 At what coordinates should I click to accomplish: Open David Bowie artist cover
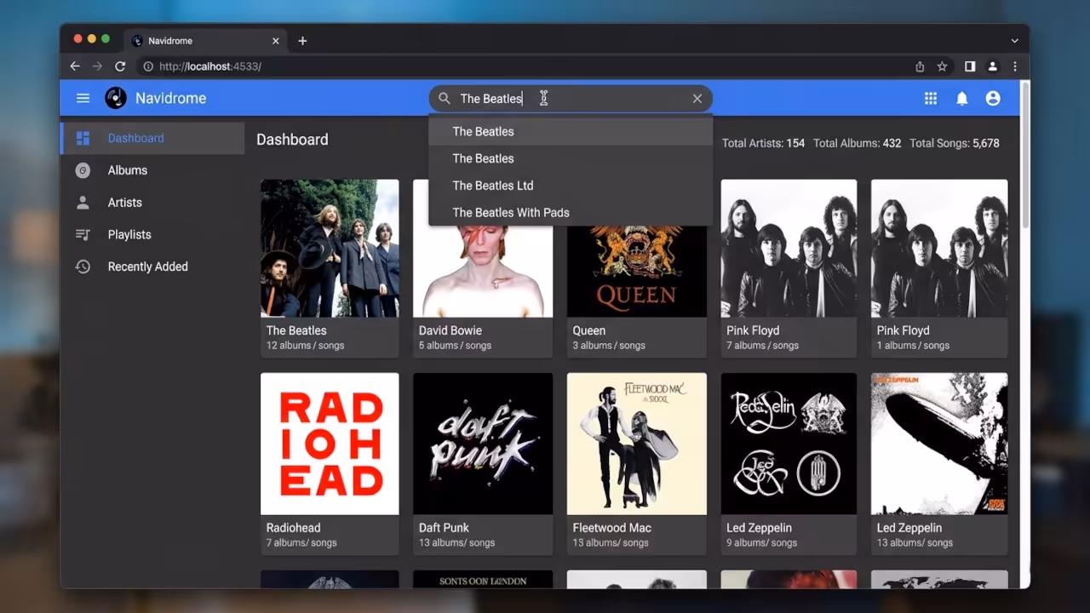click(x=483, y=248)
